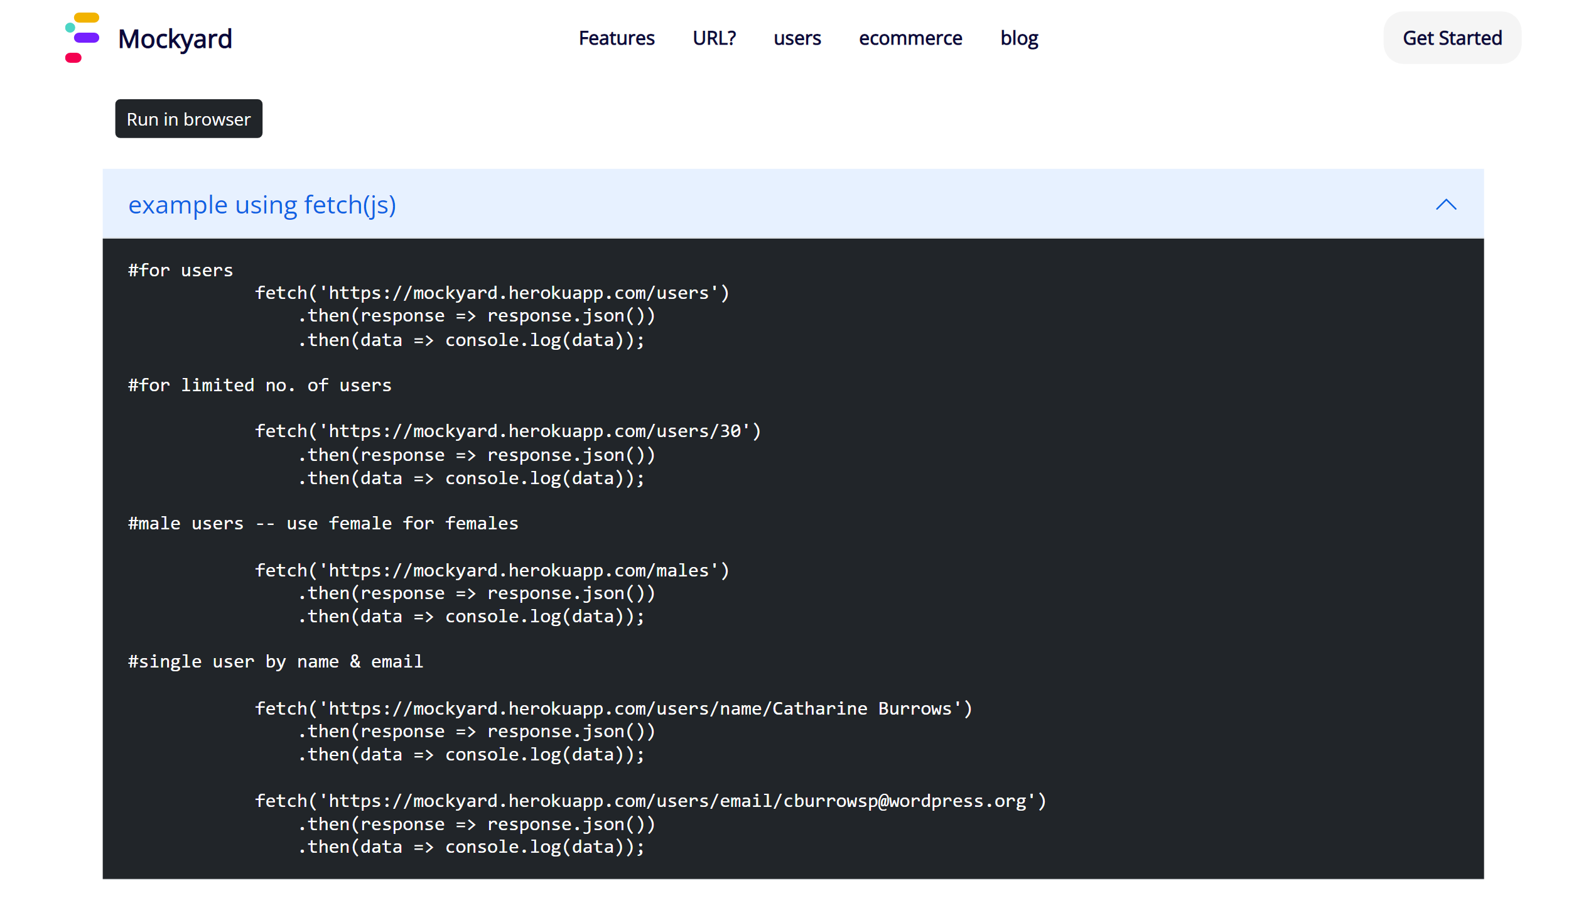This screenshot has height=903, width=1586.
Task: Select the fetch line for /users URL
Action: [x=492, y=293]
